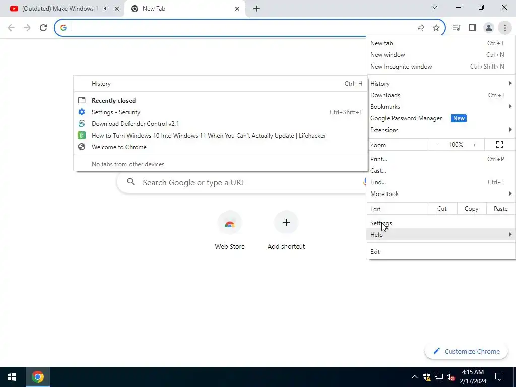Viewport: 516px width, 387px height.
Task: Click the search magnifier icon in Google box
Action: (131, 182)
